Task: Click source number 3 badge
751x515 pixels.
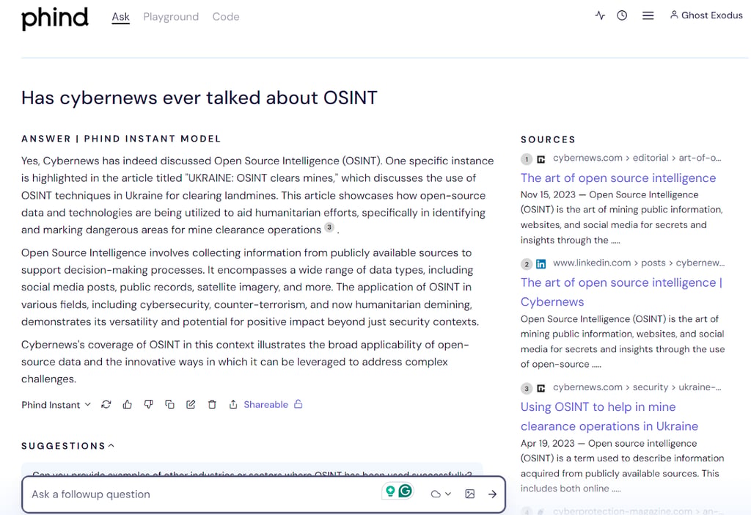Action: coord(527,388)
